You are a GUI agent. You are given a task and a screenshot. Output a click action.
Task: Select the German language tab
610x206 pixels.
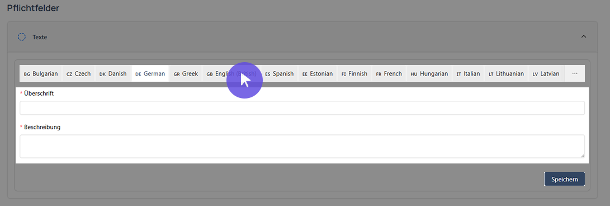coord(150,73)
